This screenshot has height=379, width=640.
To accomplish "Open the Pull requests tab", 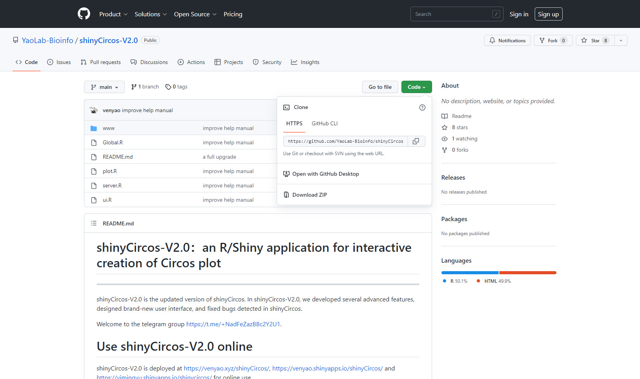I will (101, 62).
